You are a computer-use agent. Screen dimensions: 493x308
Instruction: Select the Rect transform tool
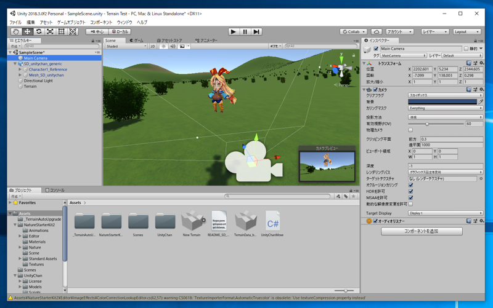tap(61, 32)
